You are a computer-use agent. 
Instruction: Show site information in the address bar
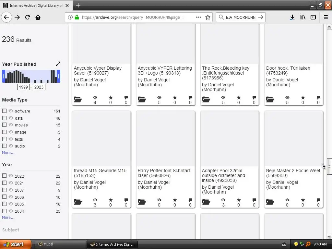click(x=70, y=17)
